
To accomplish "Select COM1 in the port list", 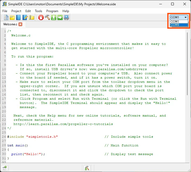I will (x=179, y=22).
